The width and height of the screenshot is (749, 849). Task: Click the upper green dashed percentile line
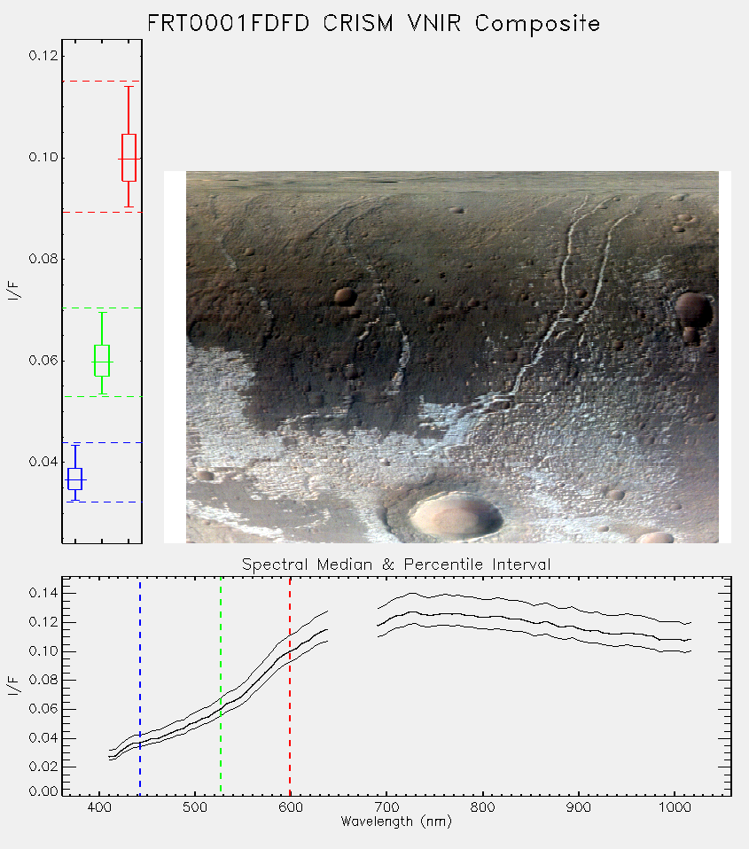coord(102,308)
